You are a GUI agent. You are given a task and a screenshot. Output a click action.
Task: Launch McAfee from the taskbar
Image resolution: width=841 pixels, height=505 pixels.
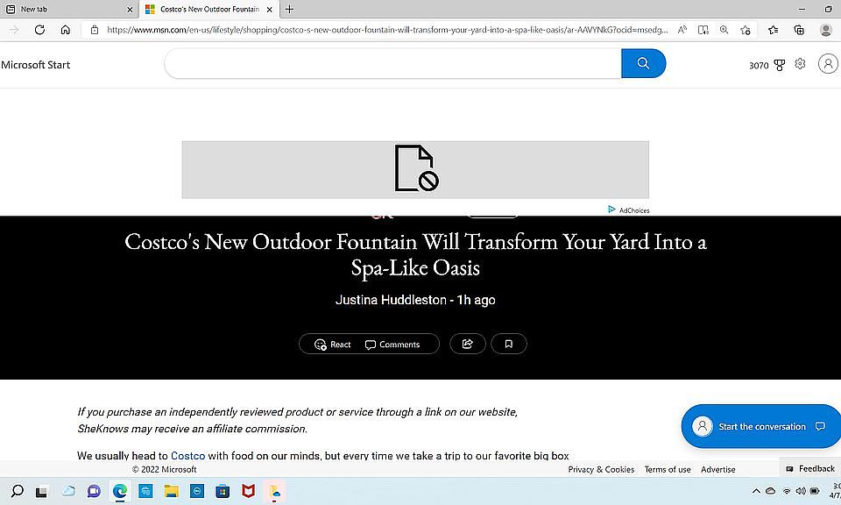[248, 491]
